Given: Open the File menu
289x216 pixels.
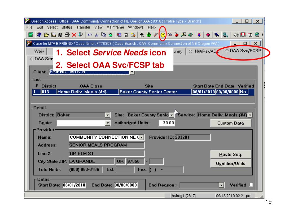Looking at the screenshot, I should coord(29,27).
